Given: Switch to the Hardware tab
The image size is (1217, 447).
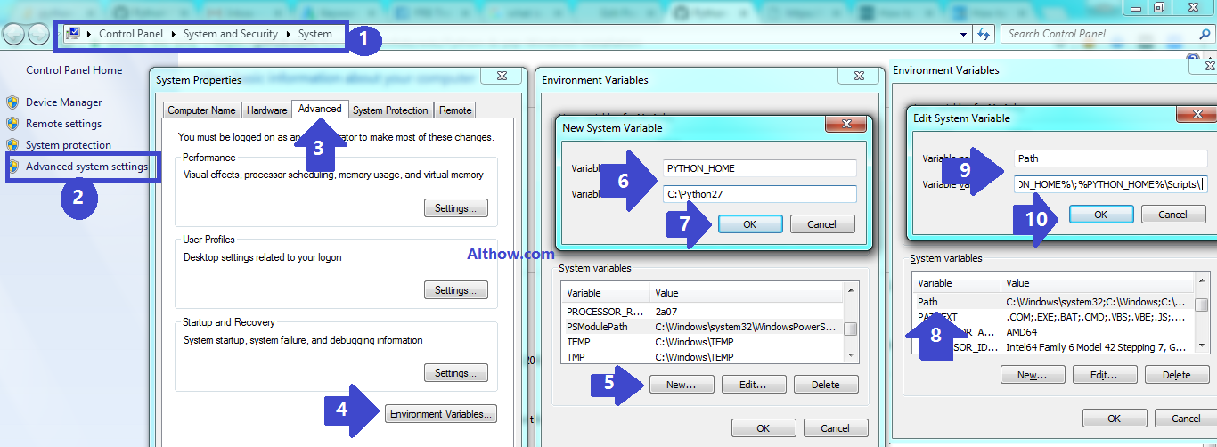Looking at the screenshot, I should (267, 110).
